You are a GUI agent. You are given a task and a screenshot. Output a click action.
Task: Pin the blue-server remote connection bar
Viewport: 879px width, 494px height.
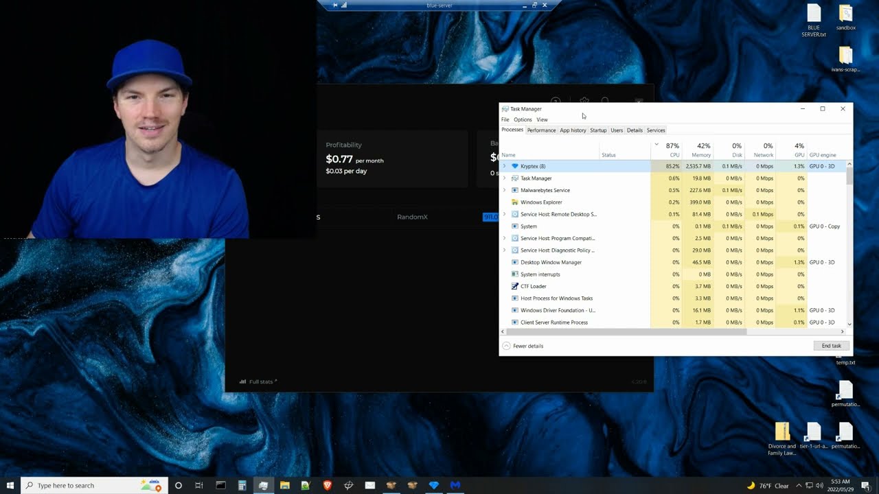336,5
